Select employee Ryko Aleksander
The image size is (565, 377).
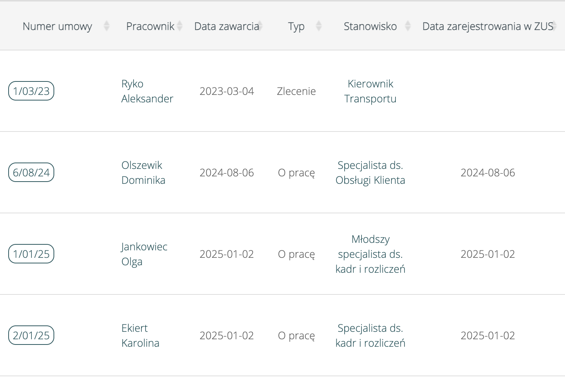(147, 91)
